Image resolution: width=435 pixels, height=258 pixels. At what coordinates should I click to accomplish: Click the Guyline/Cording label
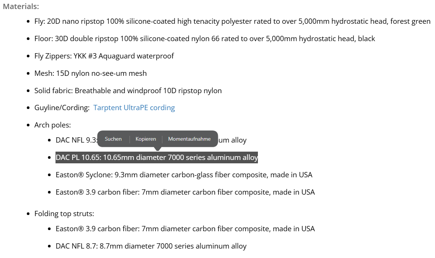point(62,107)
